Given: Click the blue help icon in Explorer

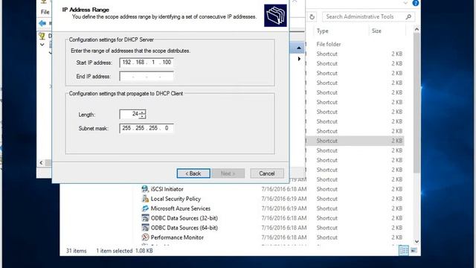Looking at the screenshot, I should click(x=416, y=3).
